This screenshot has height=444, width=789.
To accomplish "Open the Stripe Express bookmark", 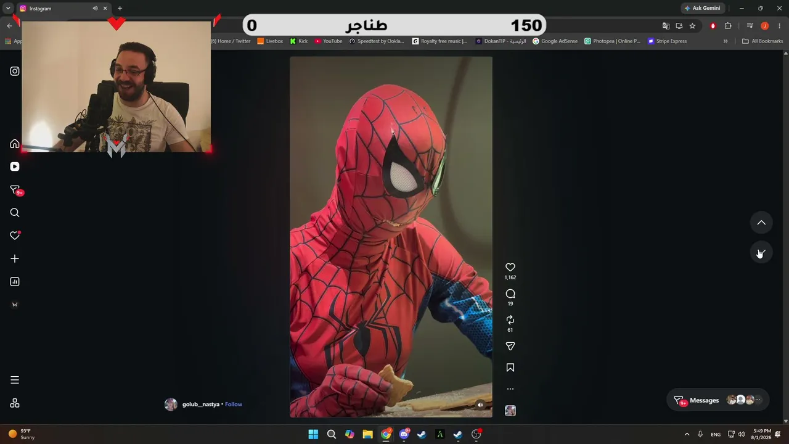I will (x=667, y=41).
